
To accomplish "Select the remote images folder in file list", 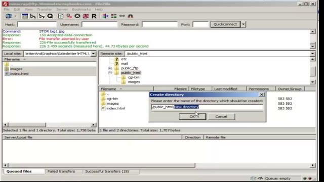I will 112,103.
